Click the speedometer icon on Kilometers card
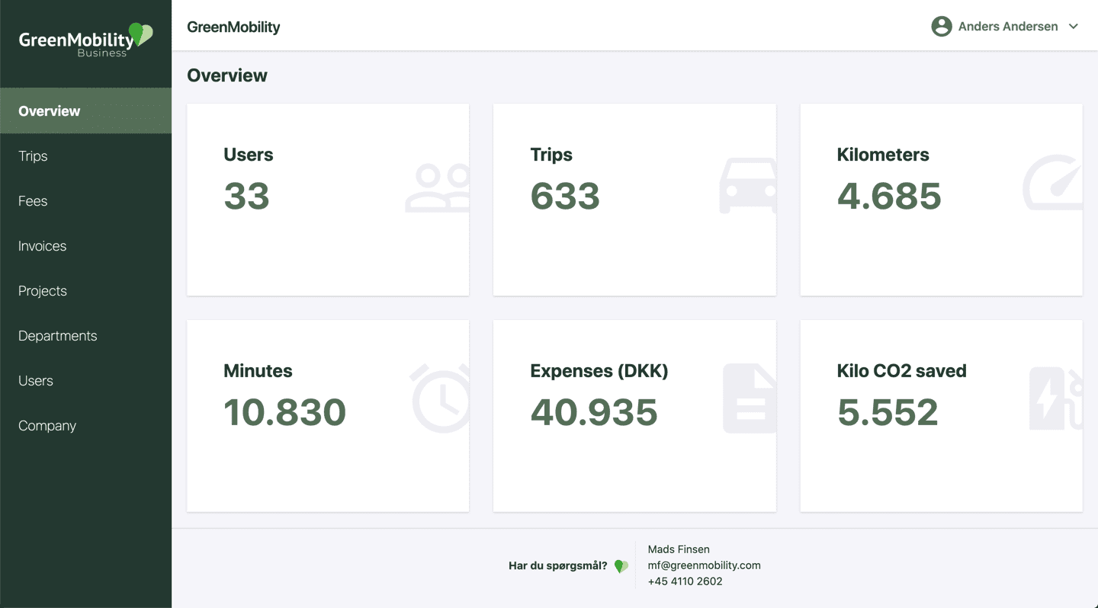Screen dimensions: 1098x608 click(1052, 183)
